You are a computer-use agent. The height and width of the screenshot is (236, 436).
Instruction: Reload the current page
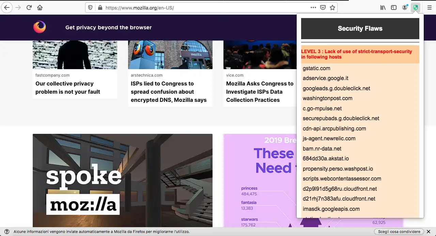coord(29,7)
